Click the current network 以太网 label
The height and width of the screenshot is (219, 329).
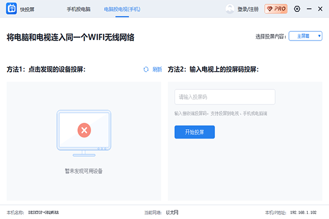pos(173,212)
